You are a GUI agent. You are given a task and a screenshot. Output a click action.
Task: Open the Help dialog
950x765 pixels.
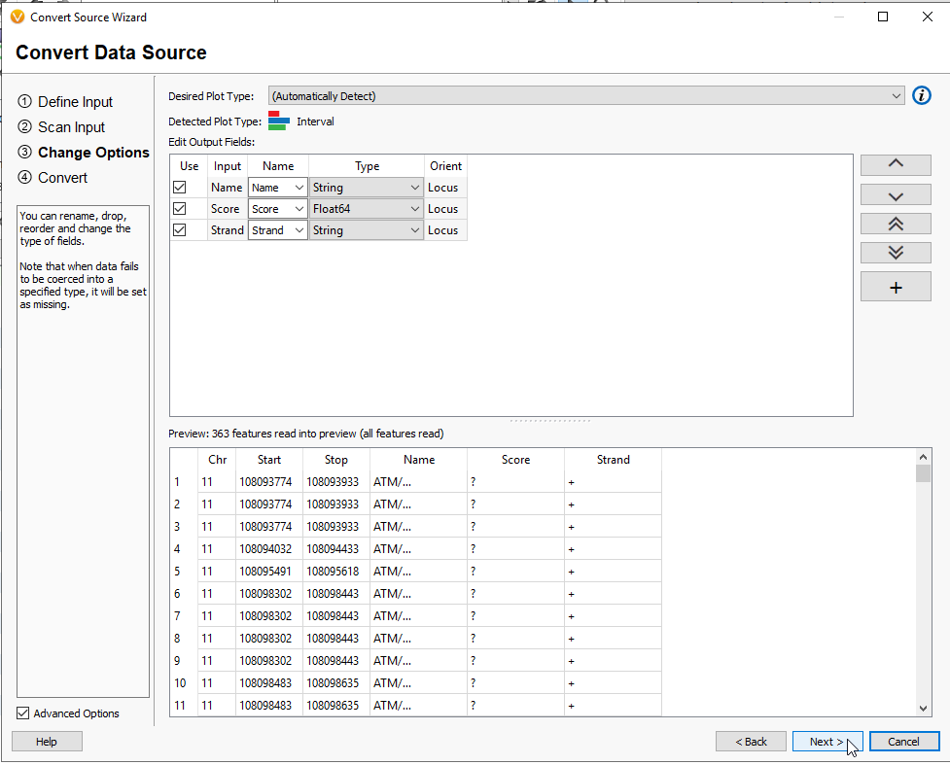[47, 741]
